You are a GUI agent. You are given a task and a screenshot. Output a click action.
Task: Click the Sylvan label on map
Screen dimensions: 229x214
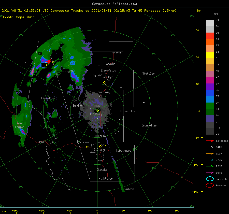(97, 75)
